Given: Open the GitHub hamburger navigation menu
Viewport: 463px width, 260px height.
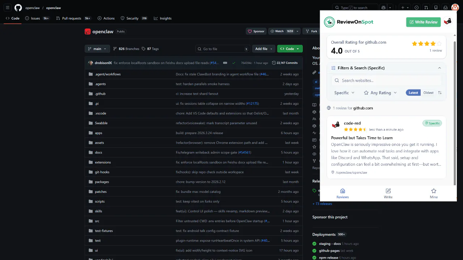Looking at the screenshot, I should tap(8, 8).
